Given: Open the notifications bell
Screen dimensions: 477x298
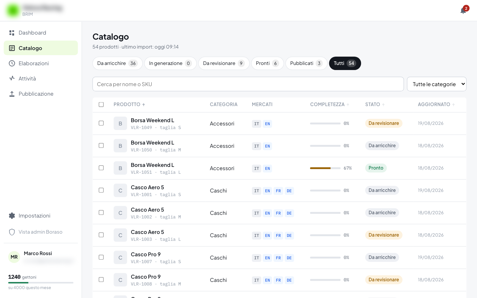Looking at the screenshot, I should click(x=463, y=11).
